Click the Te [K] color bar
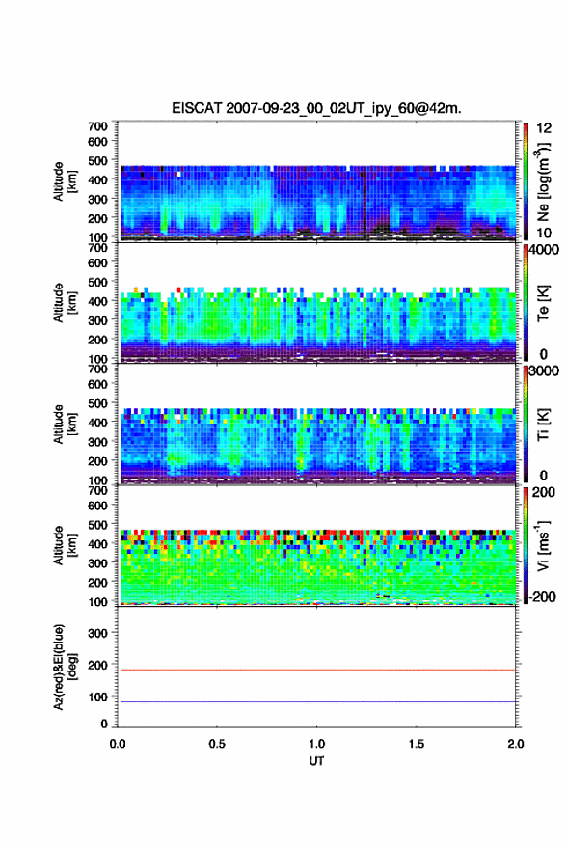The height and width of the screenshot is (849, 566). [x=526, y=302]
